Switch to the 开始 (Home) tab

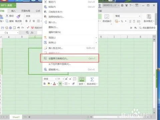click(2, 11)
